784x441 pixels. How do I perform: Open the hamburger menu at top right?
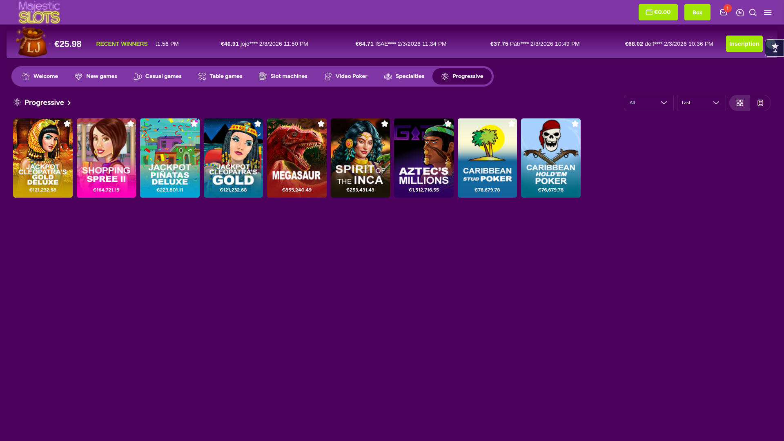(x=768, y=12)
